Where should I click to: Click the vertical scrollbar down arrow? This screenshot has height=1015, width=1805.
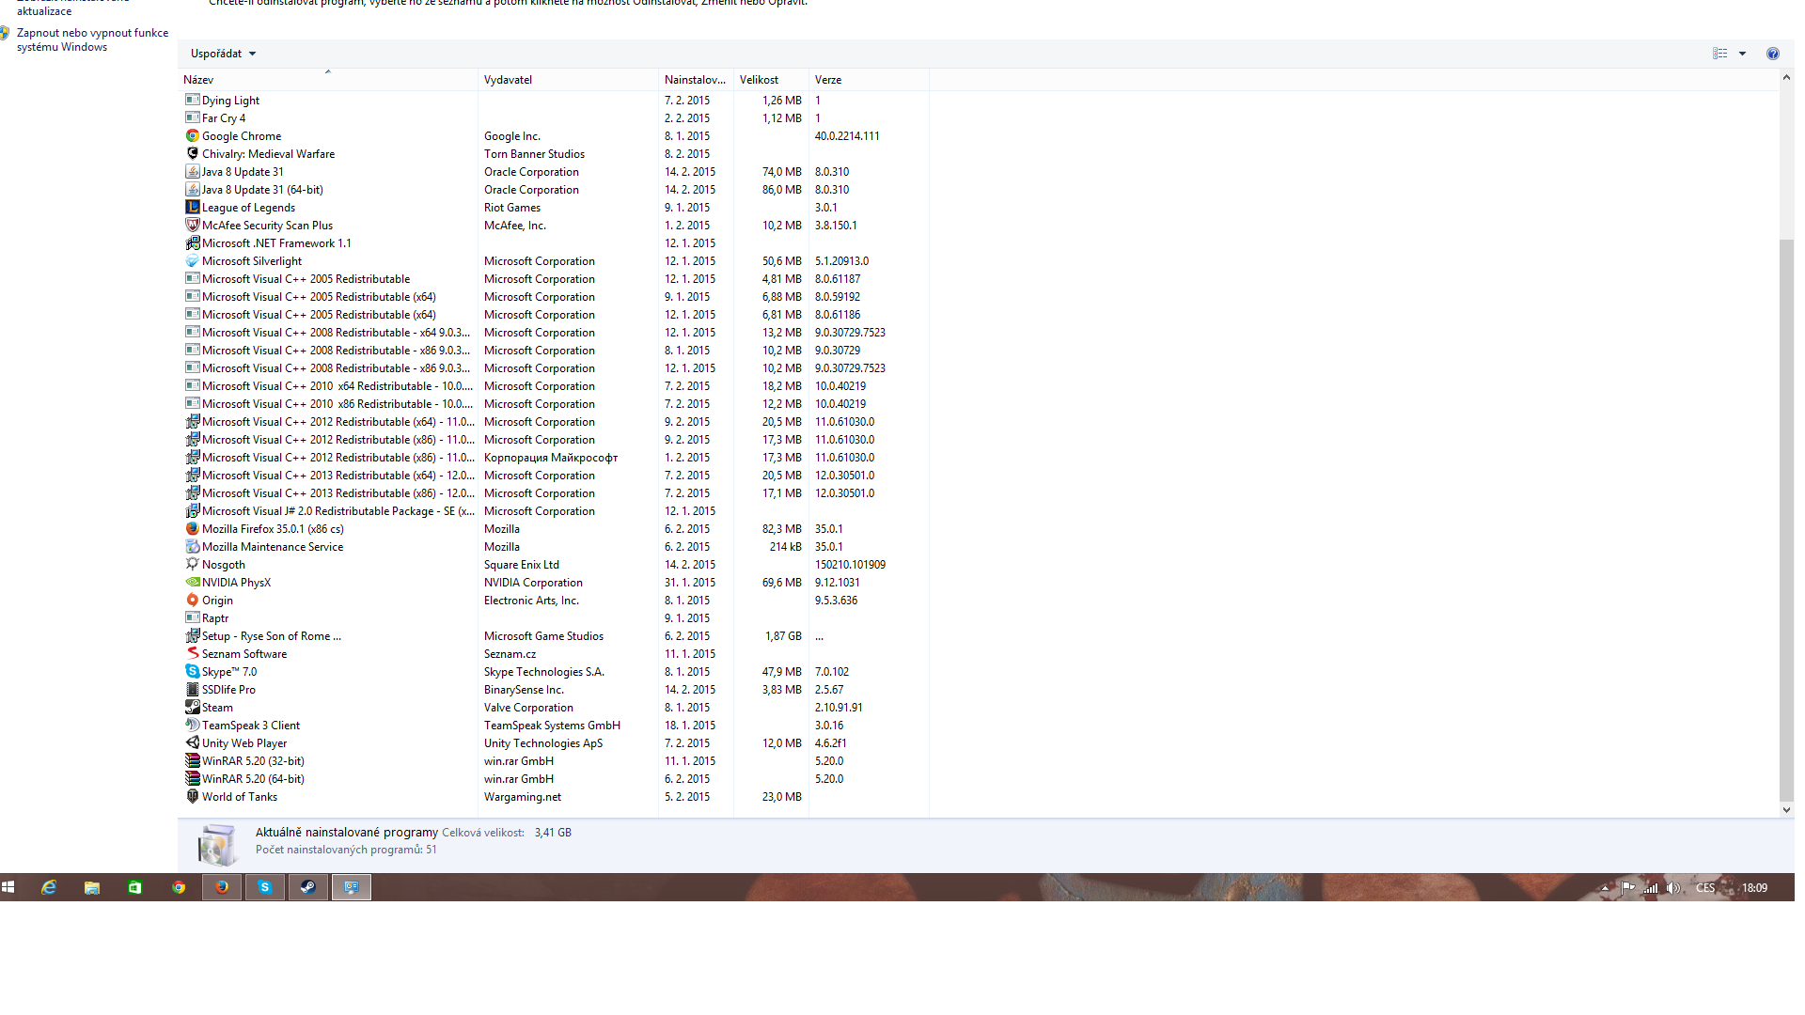point(1786,809)
